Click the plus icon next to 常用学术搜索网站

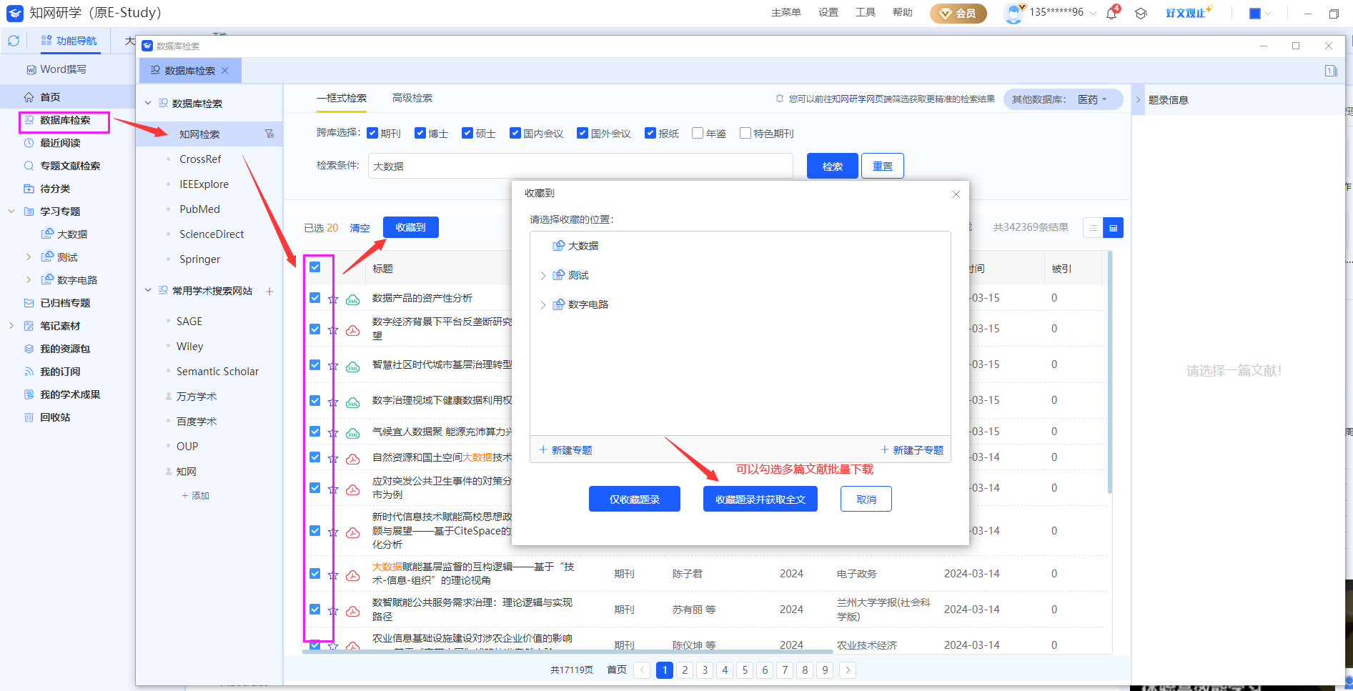269,291
